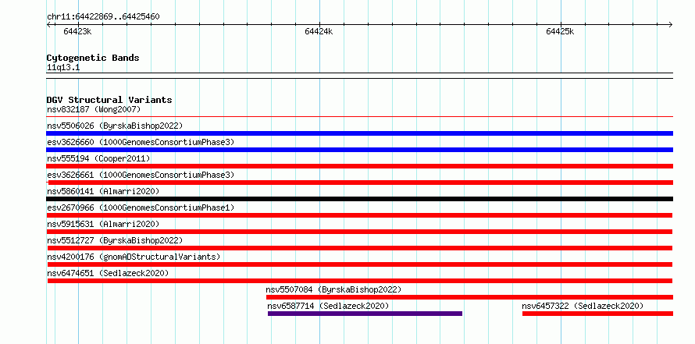Image resolution: width=695 pixels, height=344 pixels.
Task: Click the 64425k ruler label
Action: 560,31
